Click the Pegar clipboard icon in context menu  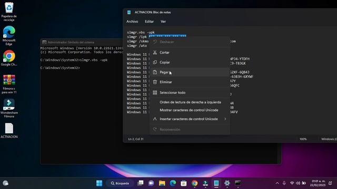[x=155, y=72]
